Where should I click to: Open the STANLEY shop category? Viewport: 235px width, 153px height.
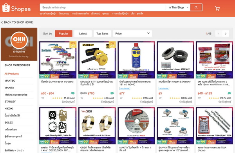click(10, 102)
